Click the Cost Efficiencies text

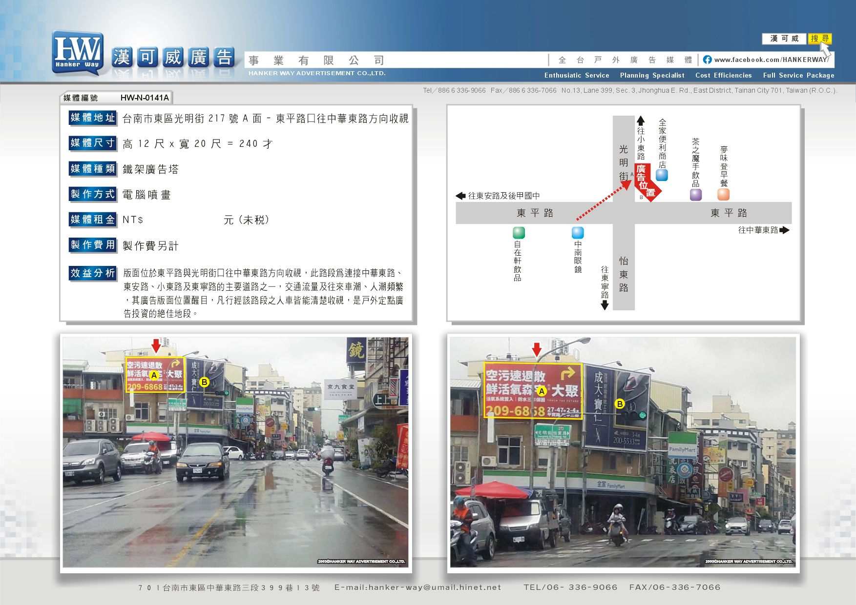723,75
